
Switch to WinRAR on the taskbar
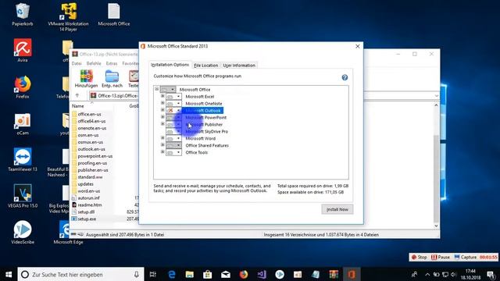click(x=334, y=274)
